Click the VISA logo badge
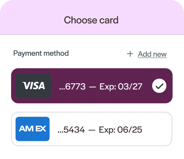Viewport: 184px width, 159px height. point(34,86)
